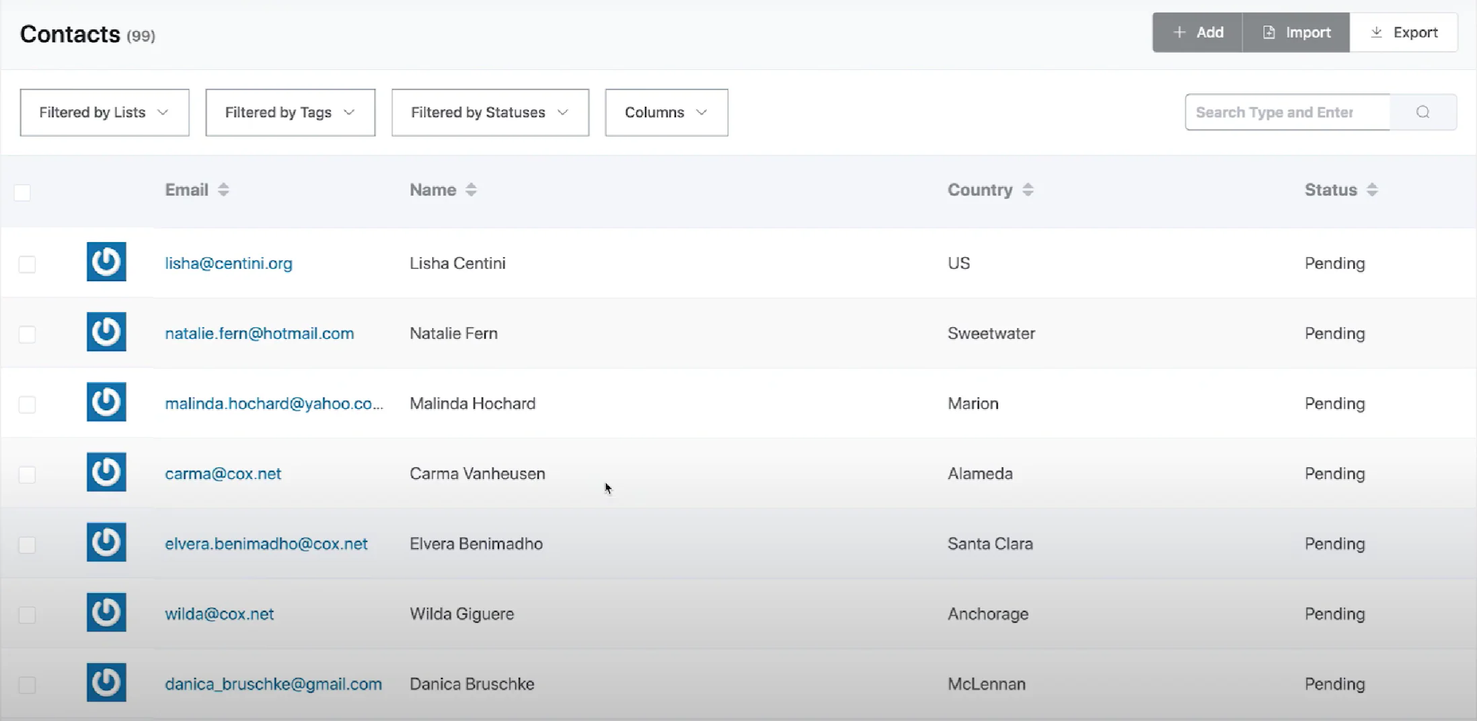Open the Filtered by Tags dropdown

pyautogui.click(x=290, y=112)
